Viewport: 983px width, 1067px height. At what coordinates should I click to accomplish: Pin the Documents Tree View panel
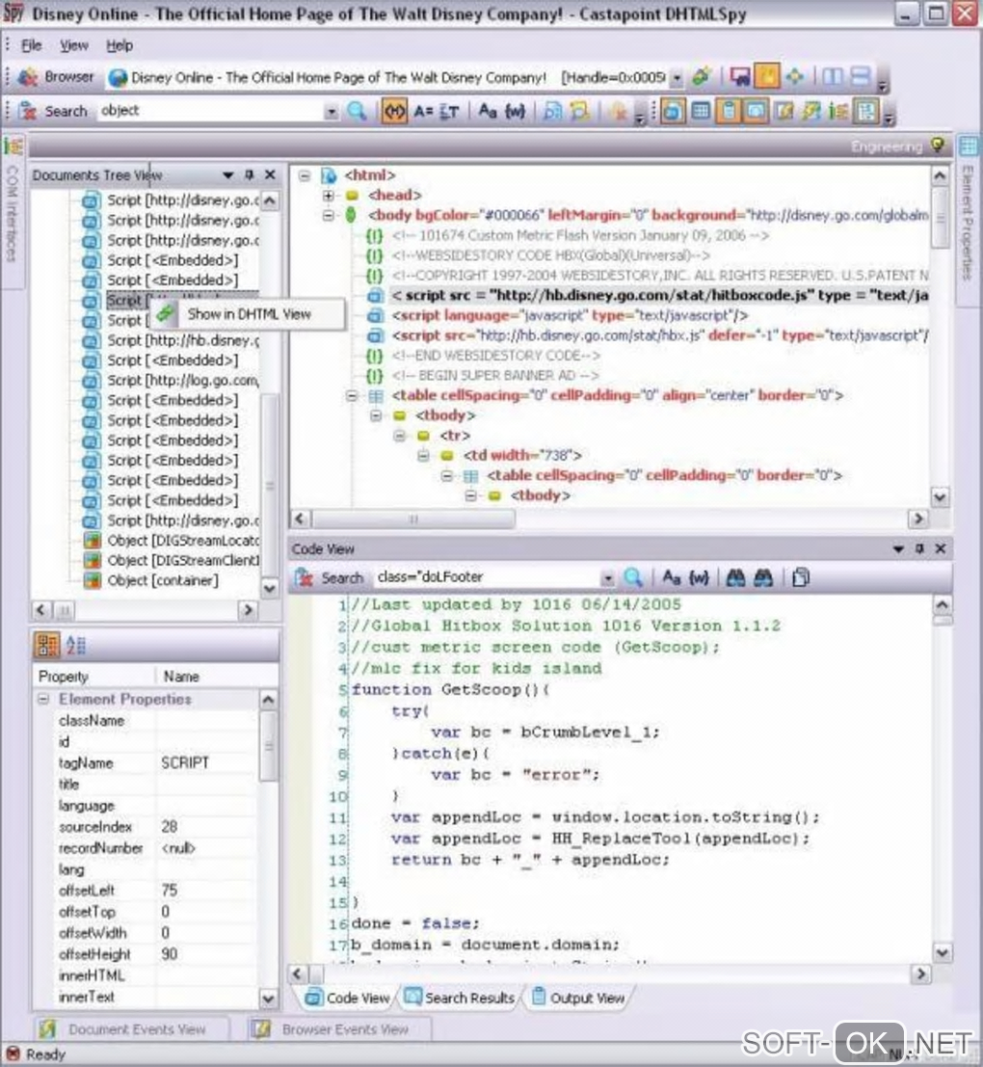tap(249, 174)
